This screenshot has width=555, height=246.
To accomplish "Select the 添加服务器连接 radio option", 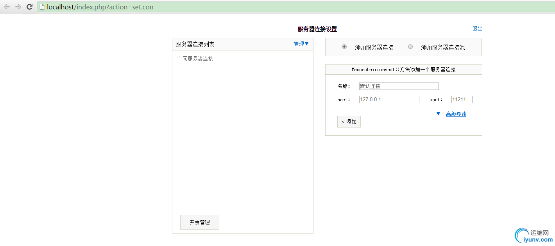I will [x=344, y=46].
